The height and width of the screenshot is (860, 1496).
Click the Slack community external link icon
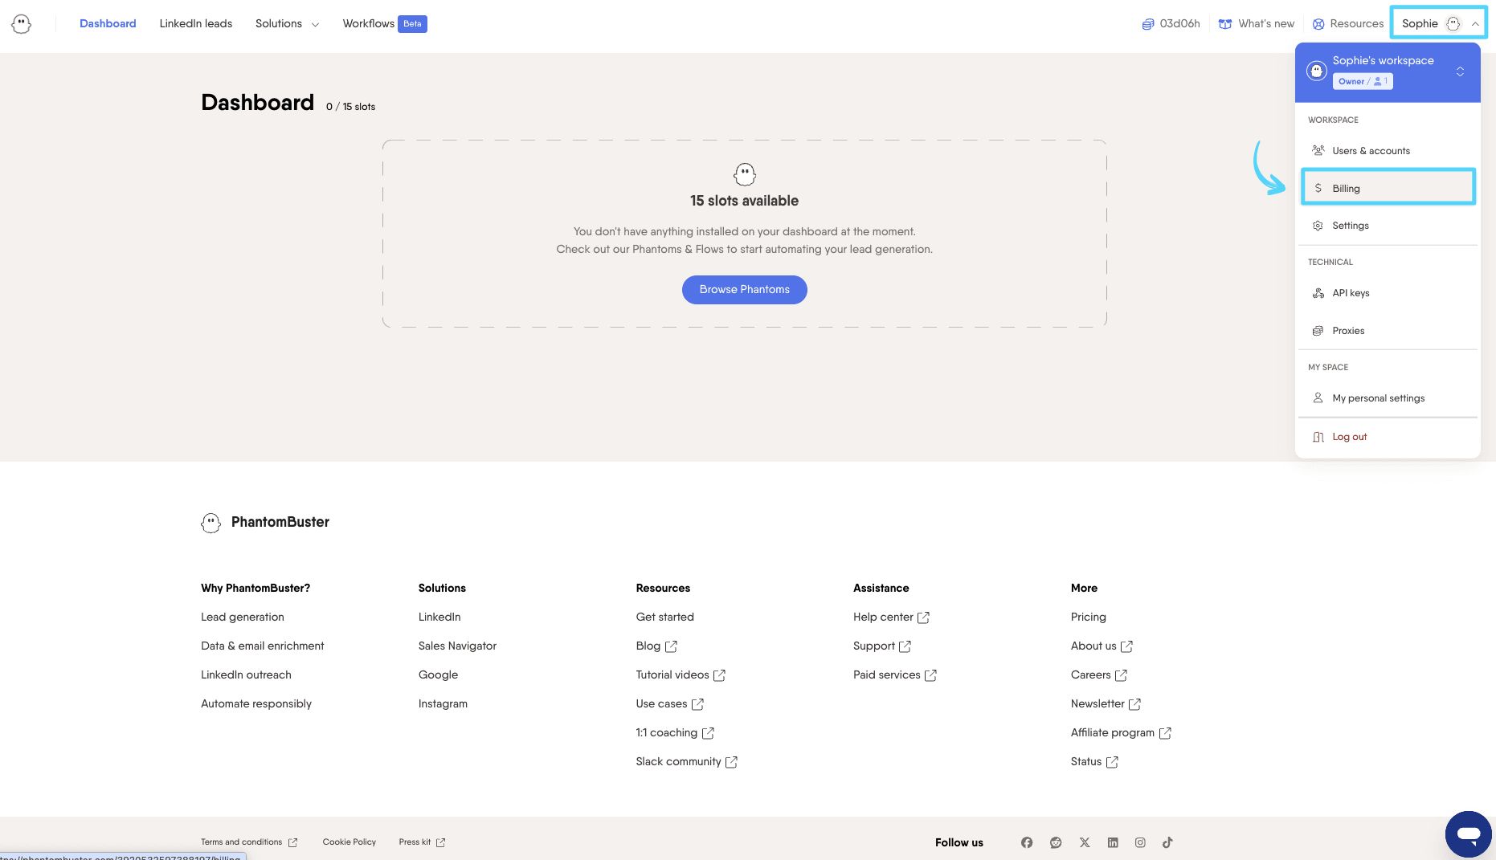tap(731, 762)
